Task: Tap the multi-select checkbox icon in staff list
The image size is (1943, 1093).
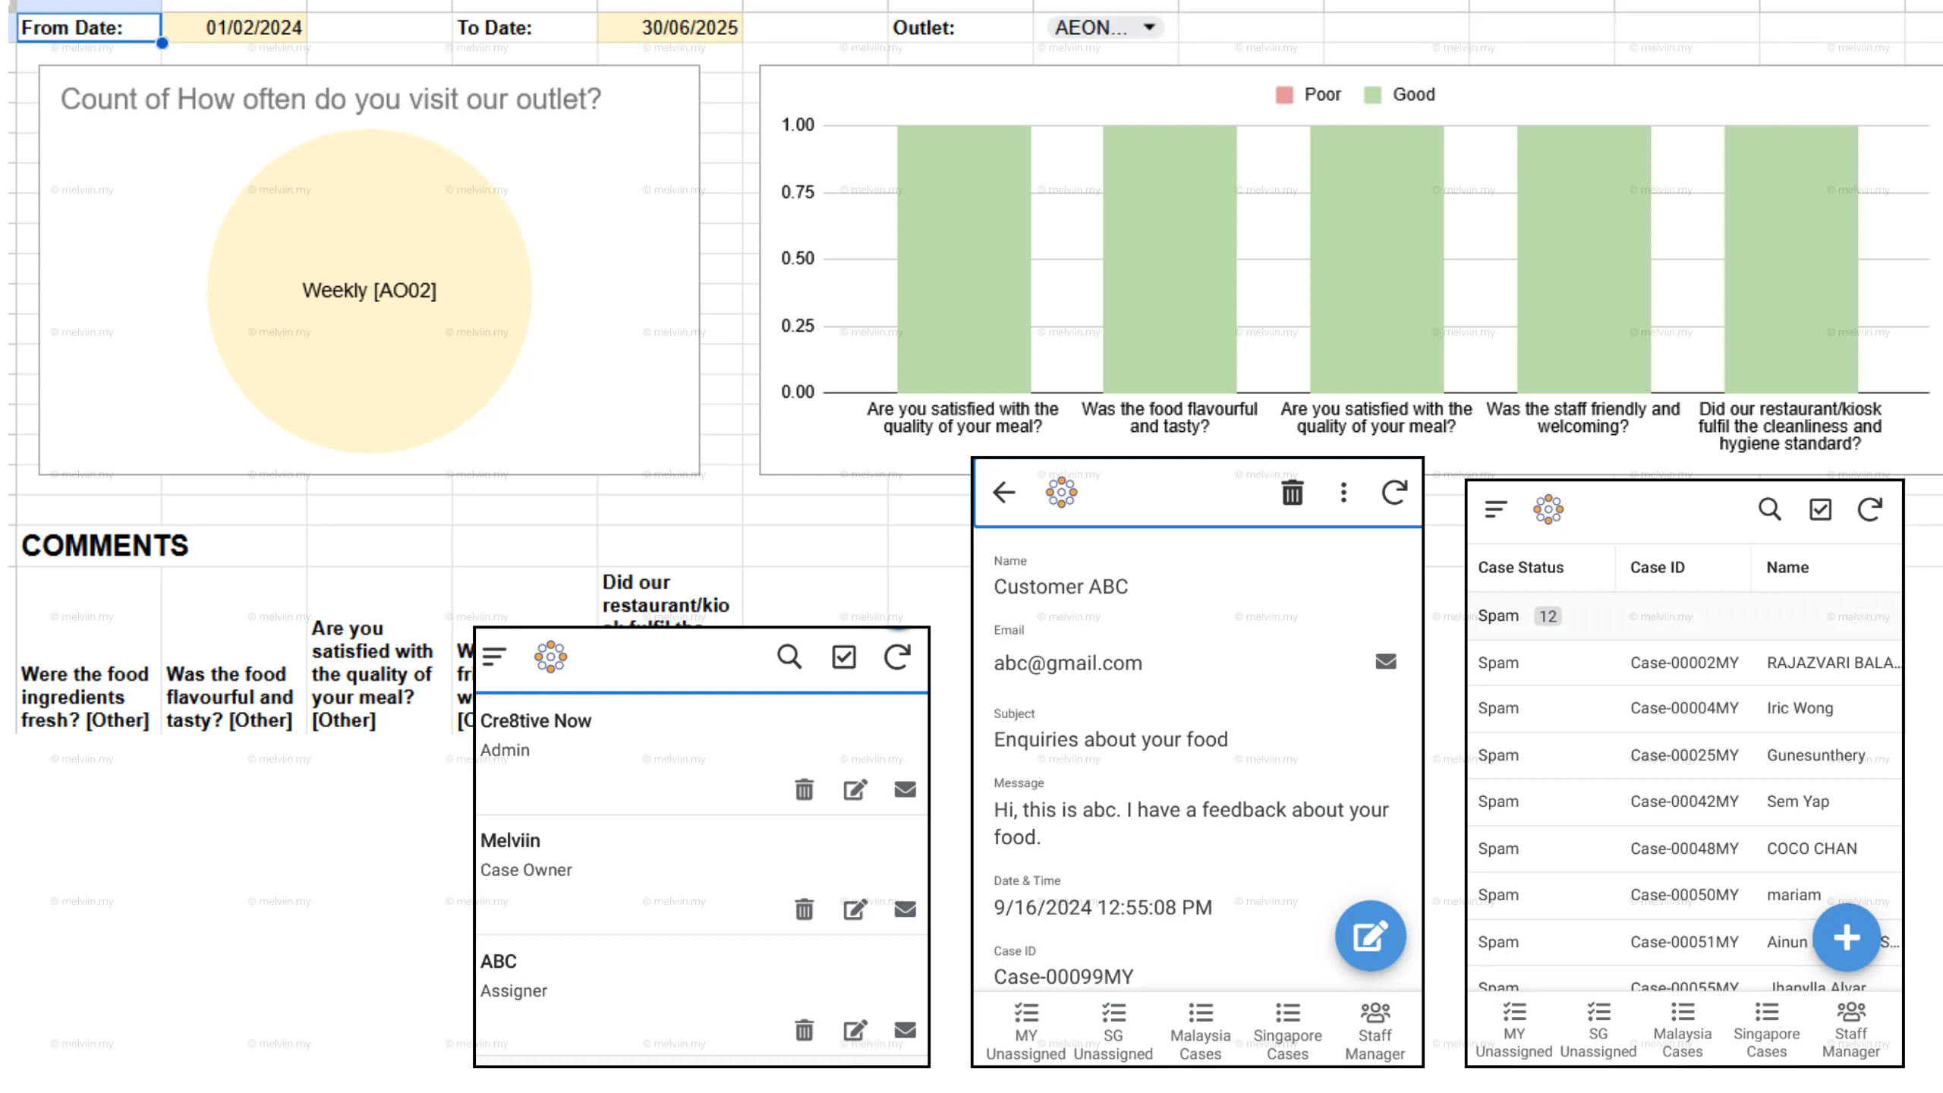Action: coord(844,657)
